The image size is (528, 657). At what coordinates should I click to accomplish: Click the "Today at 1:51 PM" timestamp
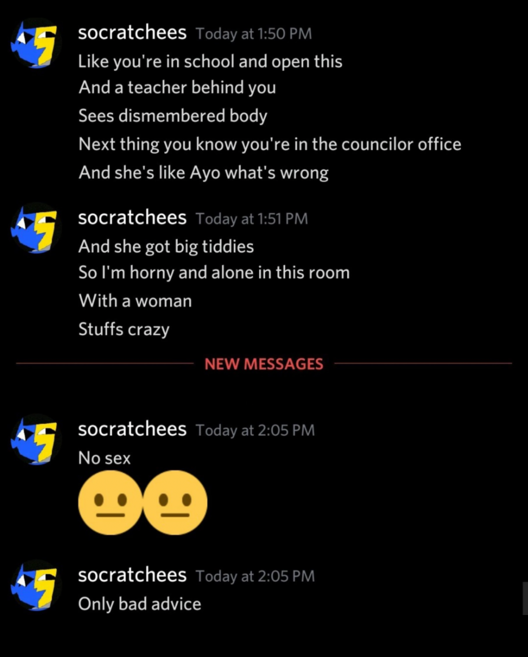tap(252, 219)
